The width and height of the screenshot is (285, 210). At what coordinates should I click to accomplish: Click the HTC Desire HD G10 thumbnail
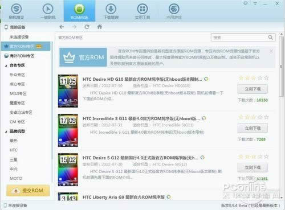(x=68, y=91)
